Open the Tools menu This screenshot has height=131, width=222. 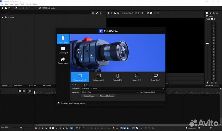coord(22,4)
